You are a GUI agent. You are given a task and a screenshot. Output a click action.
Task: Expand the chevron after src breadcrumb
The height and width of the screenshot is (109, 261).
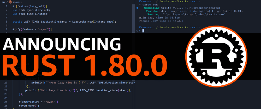pyautogui.click(x=7, y=2)
